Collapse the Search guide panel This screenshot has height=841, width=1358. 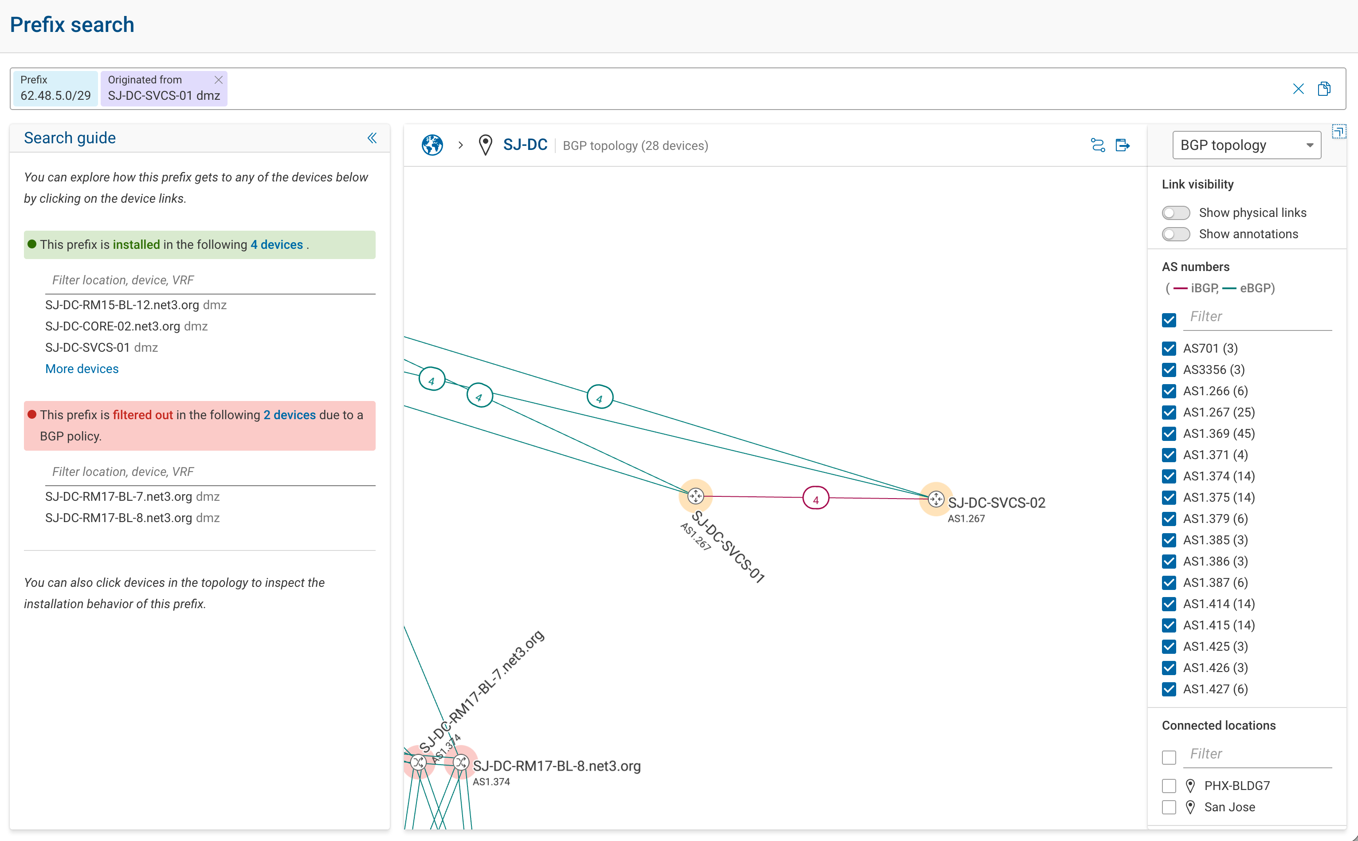tap(372, 138)
